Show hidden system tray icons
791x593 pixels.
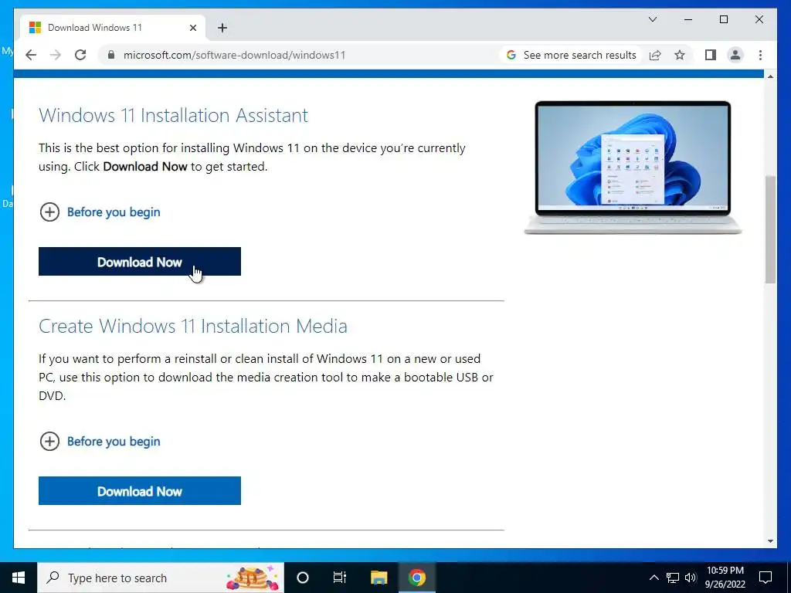[654, 578]
